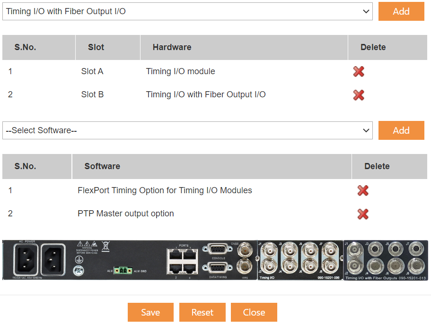Remove the PTP Master output option
The width and height of the screenshot is (431, 325).
point(362,214)
